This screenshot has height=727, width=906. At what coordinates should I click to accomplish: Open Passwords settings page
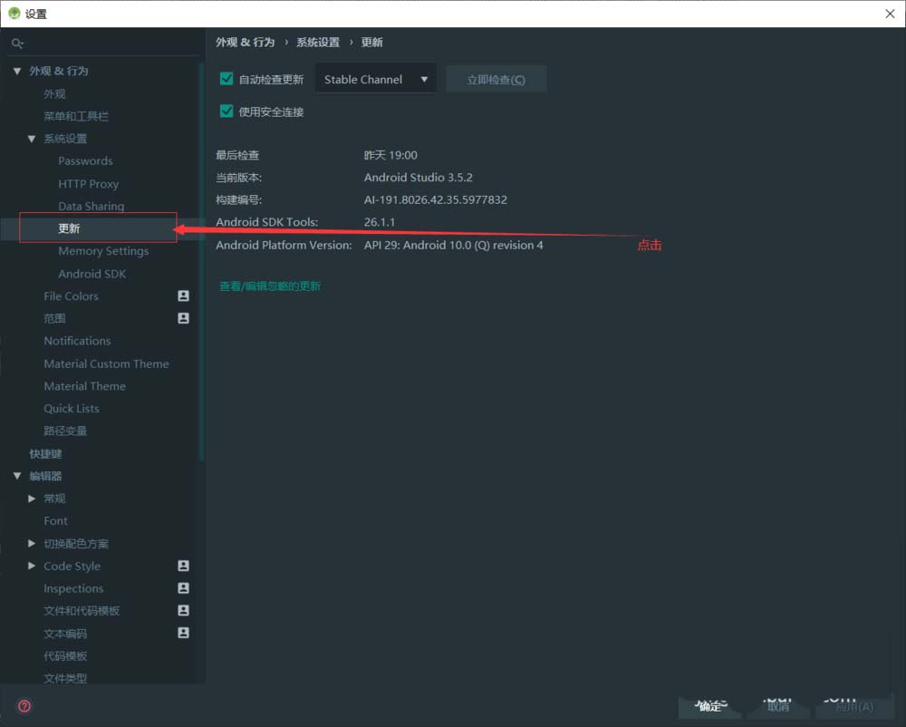tap(85, 160)
